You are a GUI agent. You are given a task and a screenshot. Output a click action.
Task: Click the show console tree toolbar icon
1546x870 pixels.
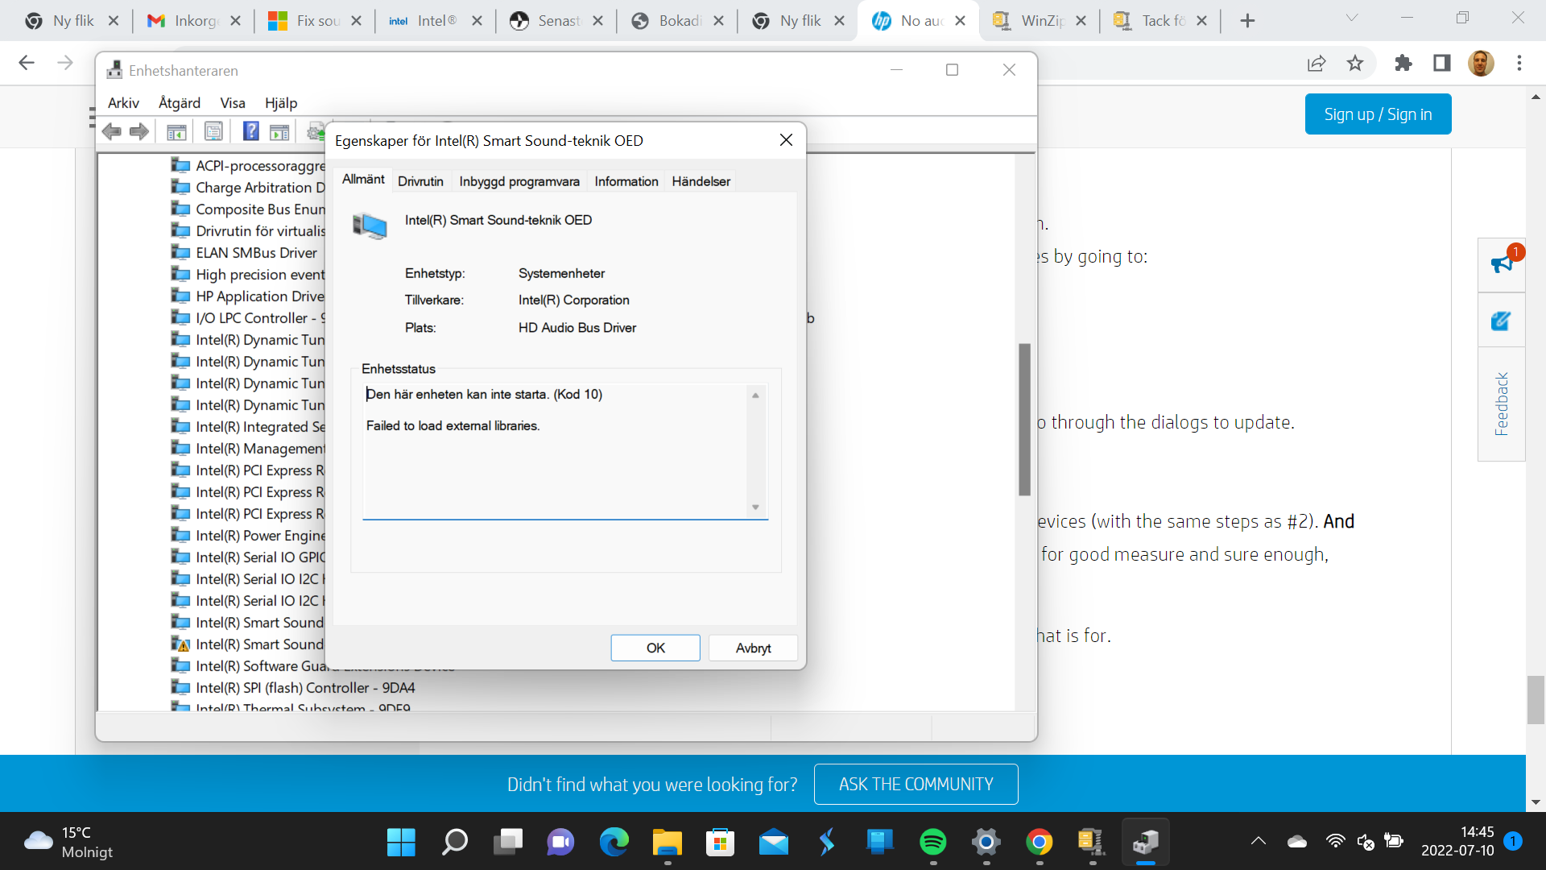point(176,131)
